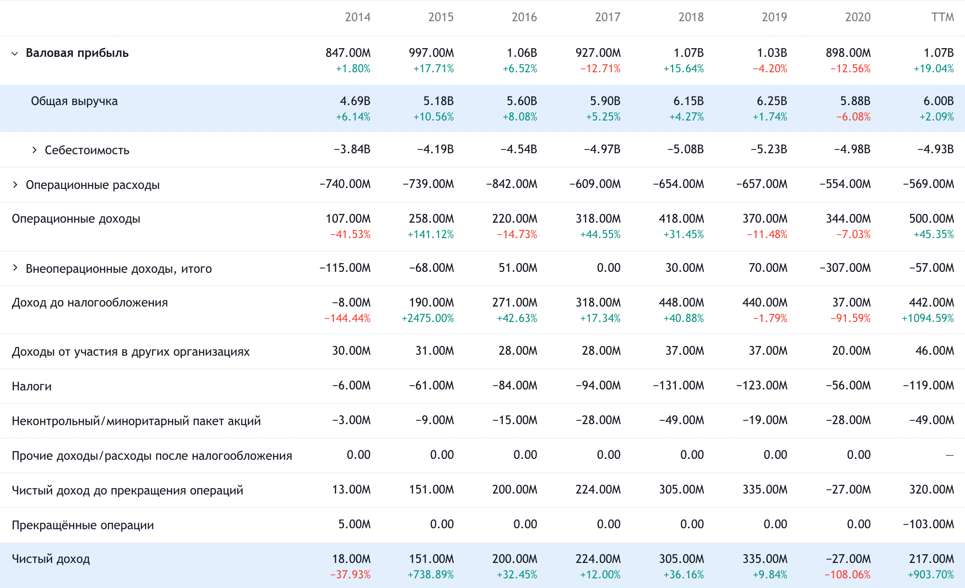
Task: Click minority interest value −15.00M for 2016
Action: pyautogui.click(x=515, y=420)
